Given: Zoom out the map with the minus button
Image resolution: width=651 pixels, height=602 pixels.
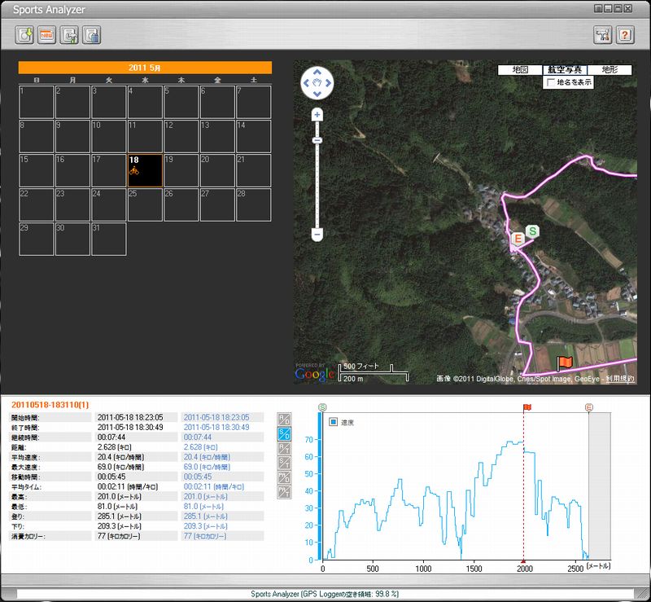Looking at the screenshot, I should [x=317, y=235].
